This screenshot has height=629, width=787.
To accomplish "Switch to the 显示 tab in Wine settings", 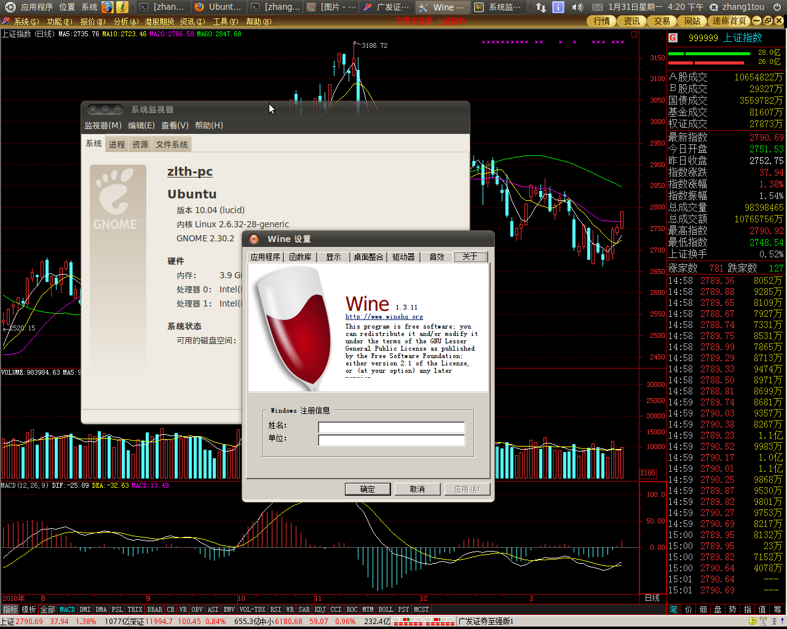I will (333, 257).
